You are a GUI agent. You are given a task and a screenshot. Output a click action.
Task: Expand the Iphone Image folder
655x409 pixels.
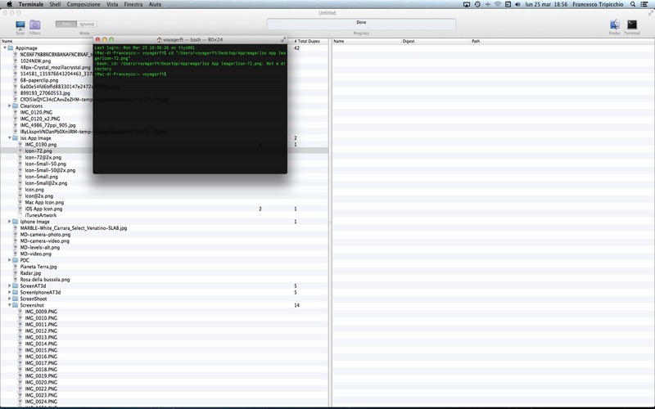point(9,222)
